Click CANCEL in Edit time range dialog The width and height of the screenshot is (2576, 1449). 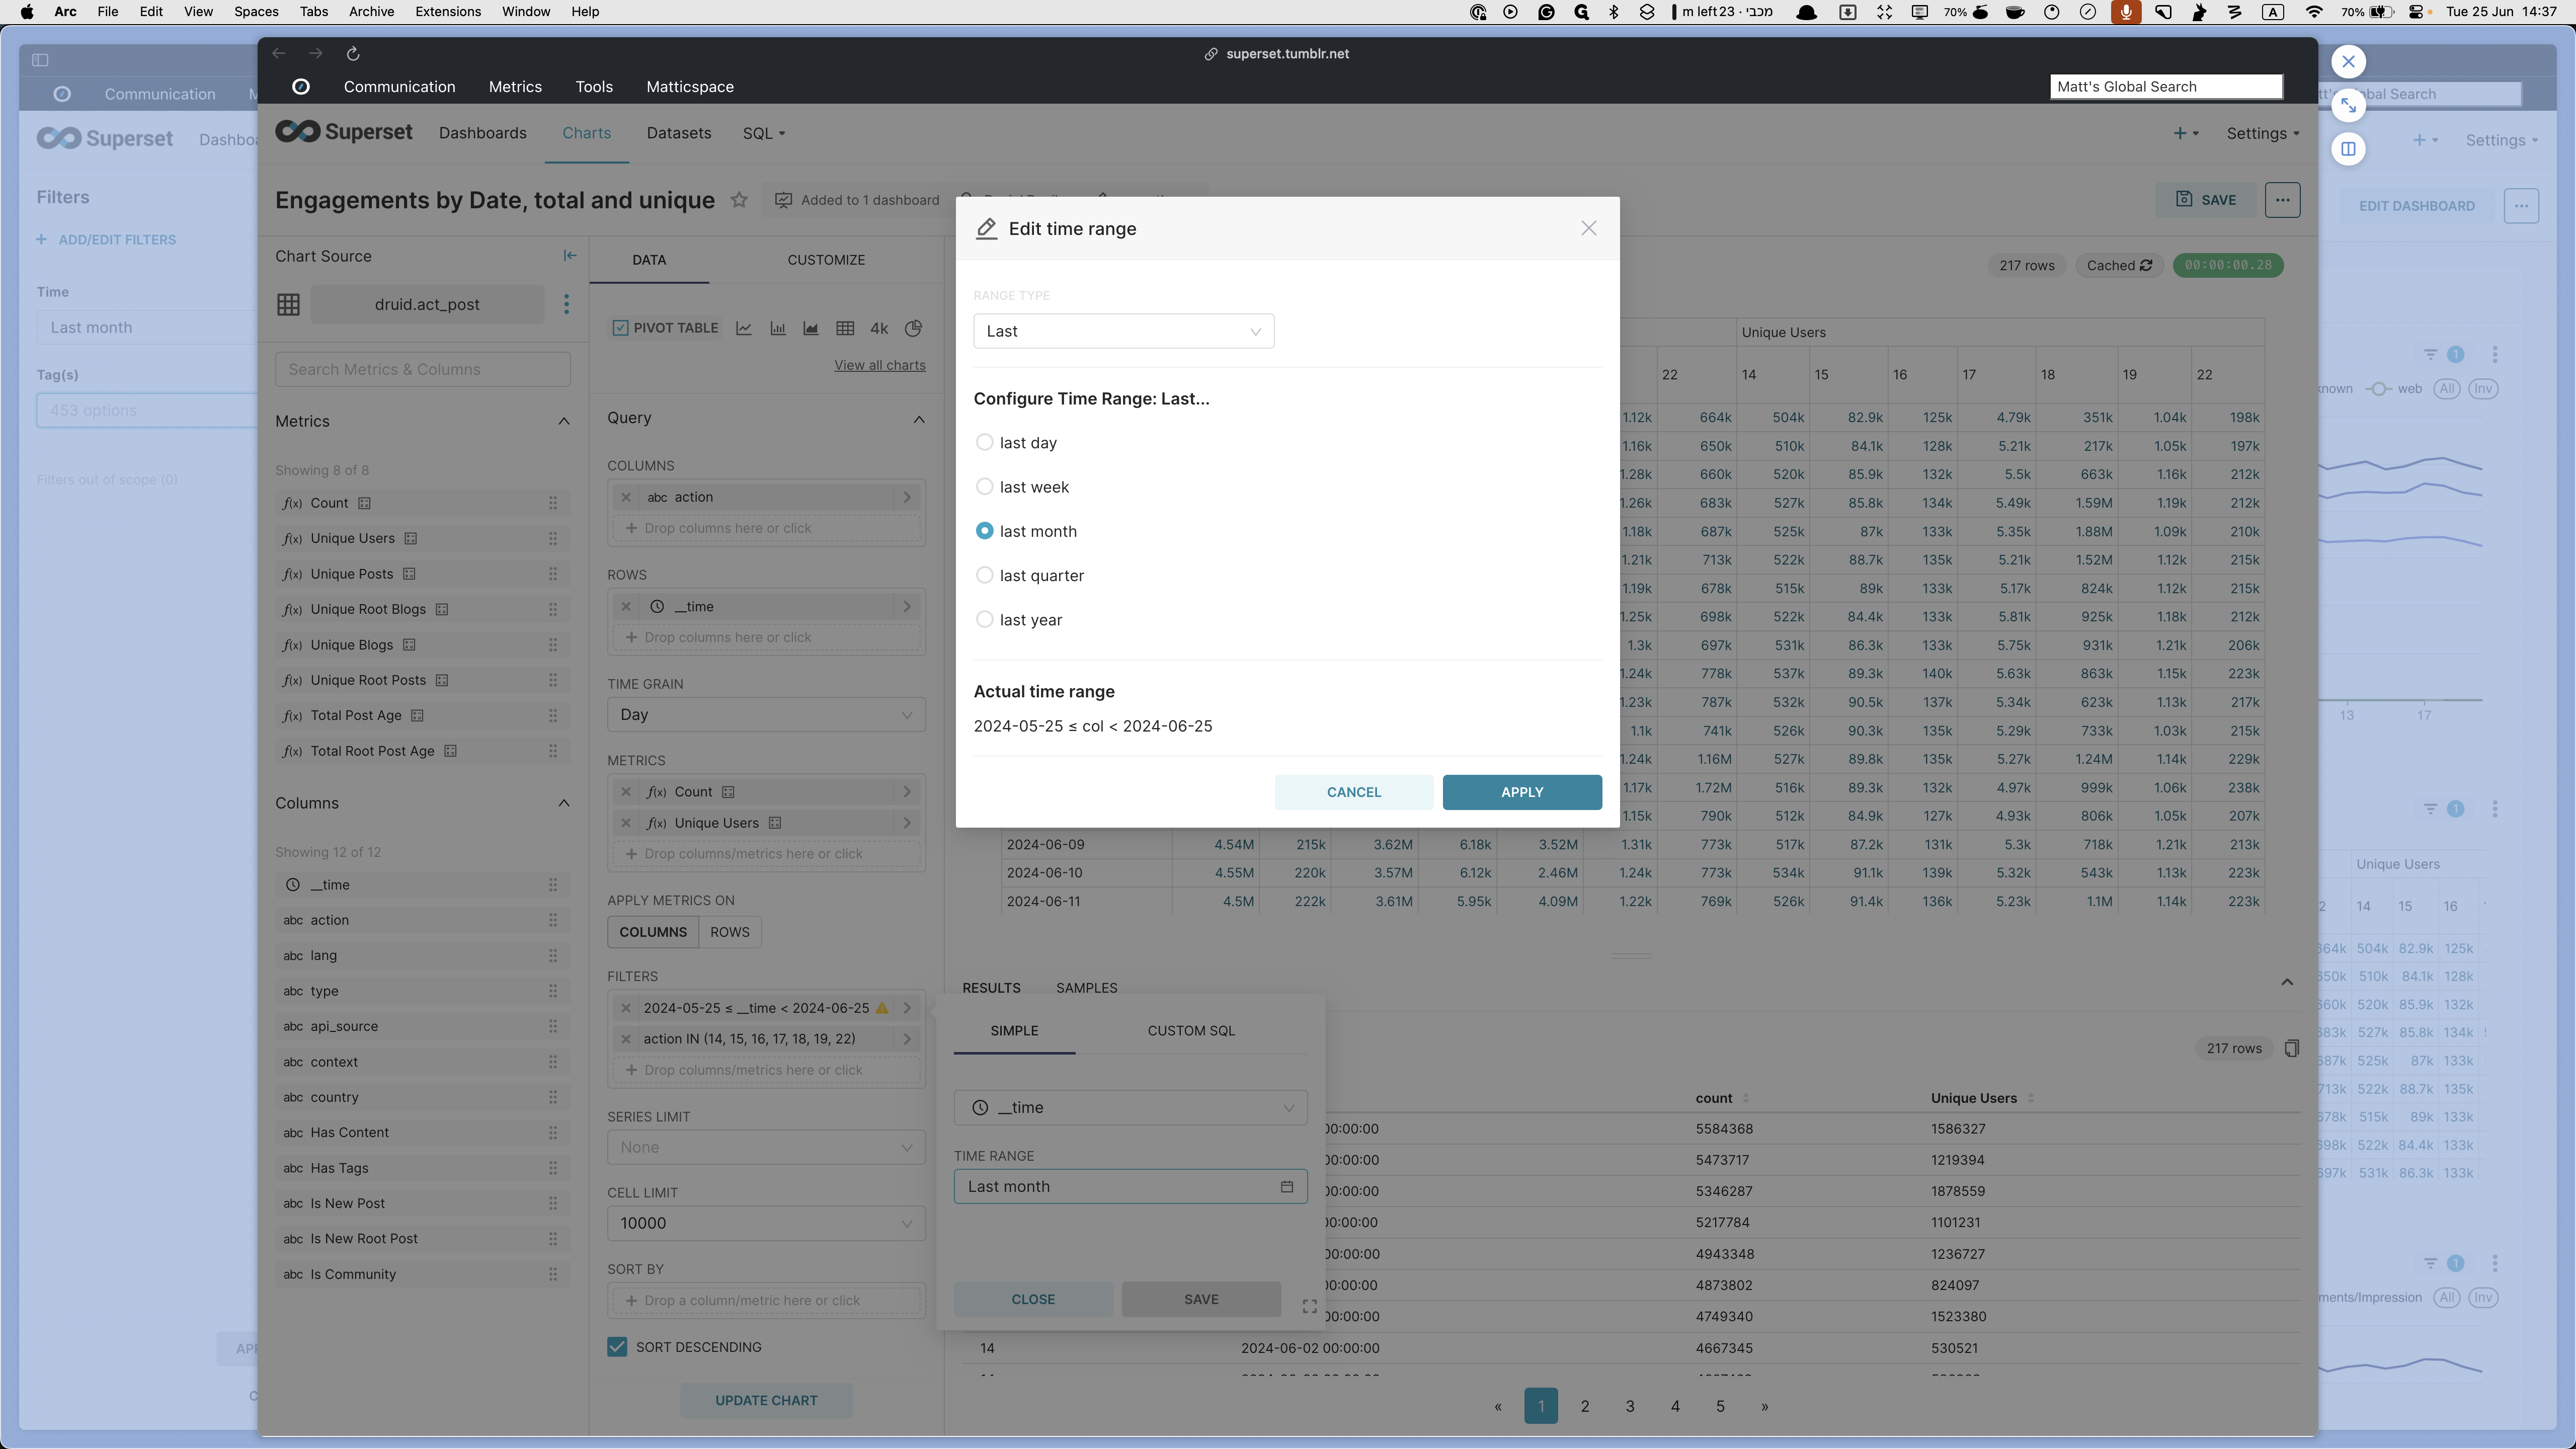tap(1353, 791)
